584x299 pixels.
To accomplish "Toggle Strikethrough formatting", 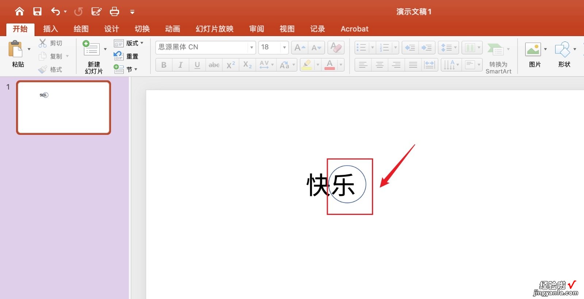I will 214,65.
